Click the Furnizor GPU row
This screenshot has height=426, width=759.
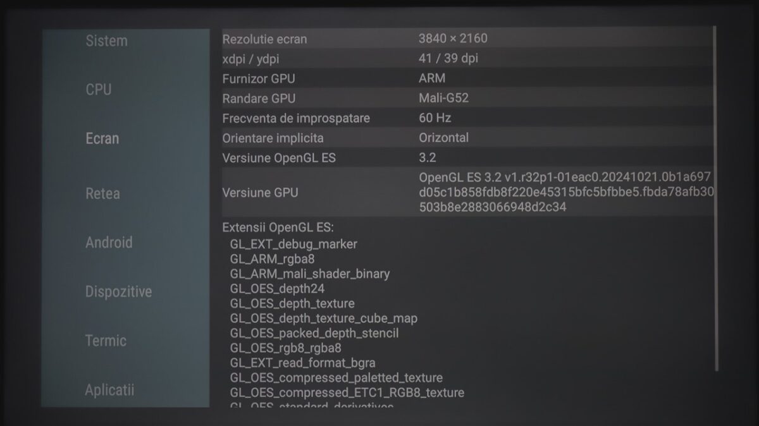(468, 78)
